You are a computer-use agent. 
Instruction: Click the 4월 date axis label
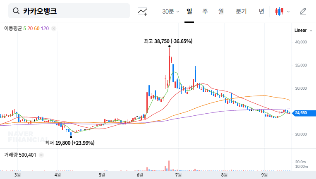tap(57, 175)
